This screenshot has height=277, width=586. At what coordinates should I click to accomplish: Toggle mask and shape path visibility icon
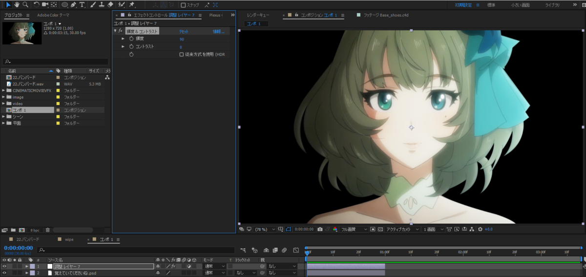pyautogui.click(x=288, y=229)
